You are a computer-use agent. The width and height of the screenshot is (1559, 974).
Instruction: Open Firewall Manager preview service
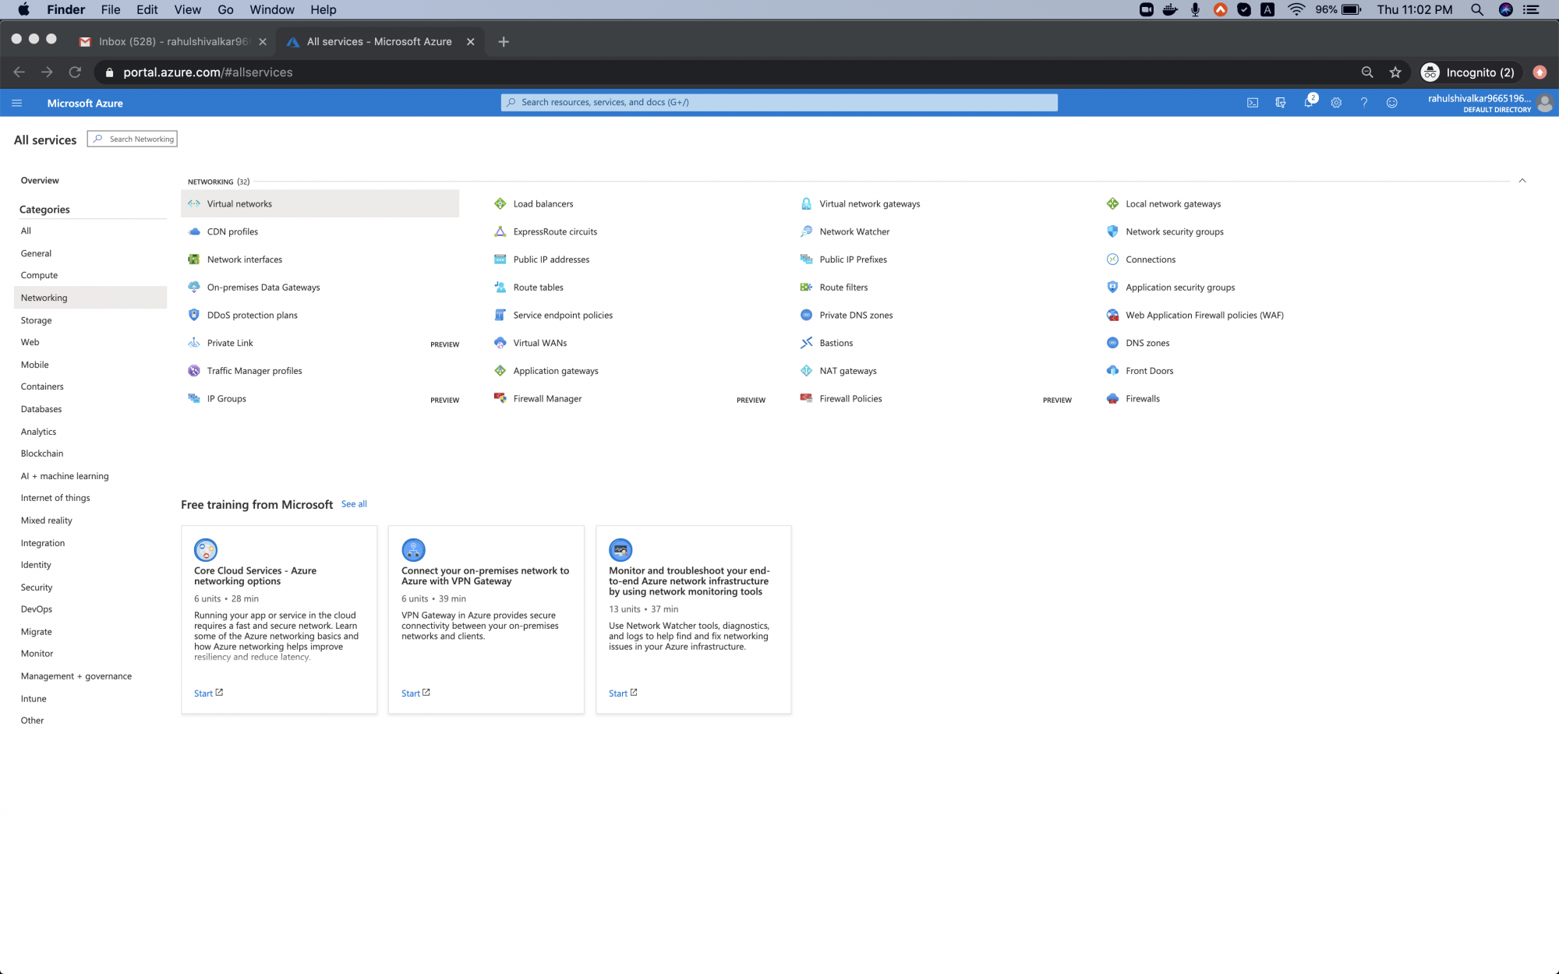pos(546,398)
